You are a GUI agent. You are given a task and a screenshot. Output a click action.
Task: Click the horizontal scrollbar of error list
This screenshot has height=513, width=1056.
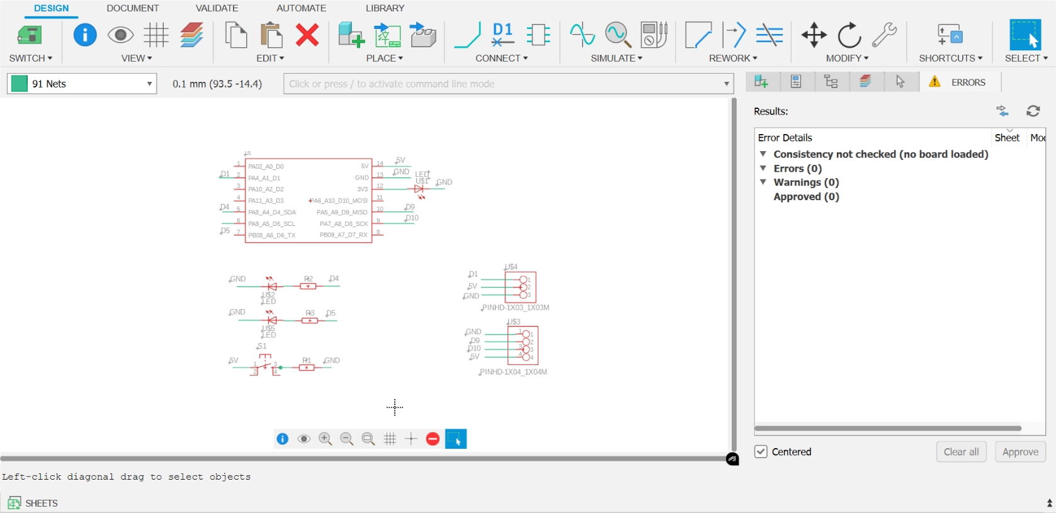888,428
